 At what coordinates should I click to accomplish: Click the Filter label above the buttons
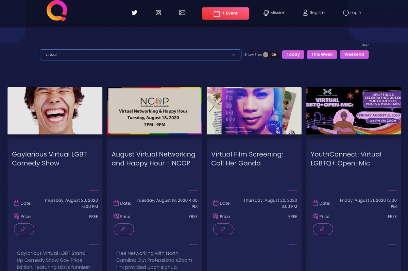click(364, 45)
